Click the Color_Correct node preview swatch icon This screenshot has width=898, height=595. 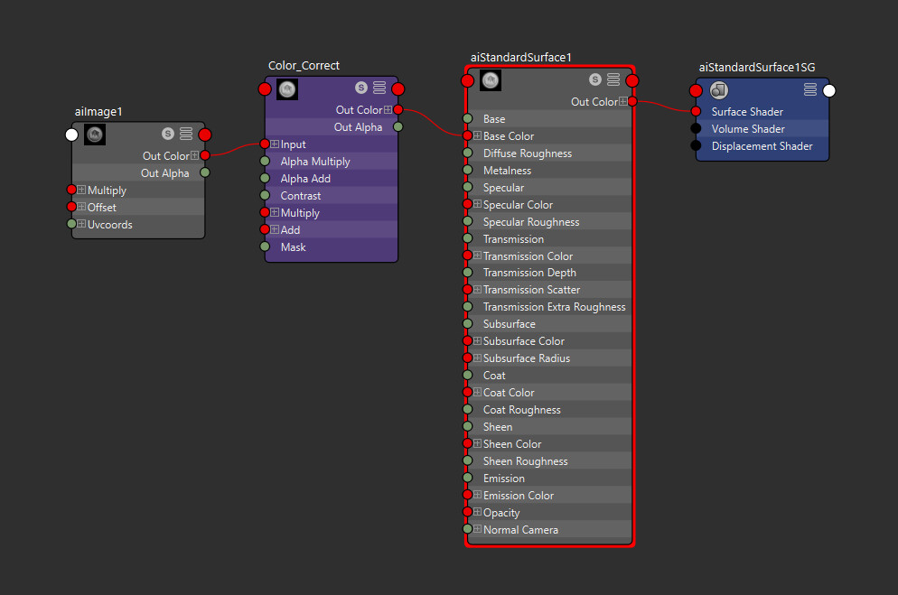(286, 88)
